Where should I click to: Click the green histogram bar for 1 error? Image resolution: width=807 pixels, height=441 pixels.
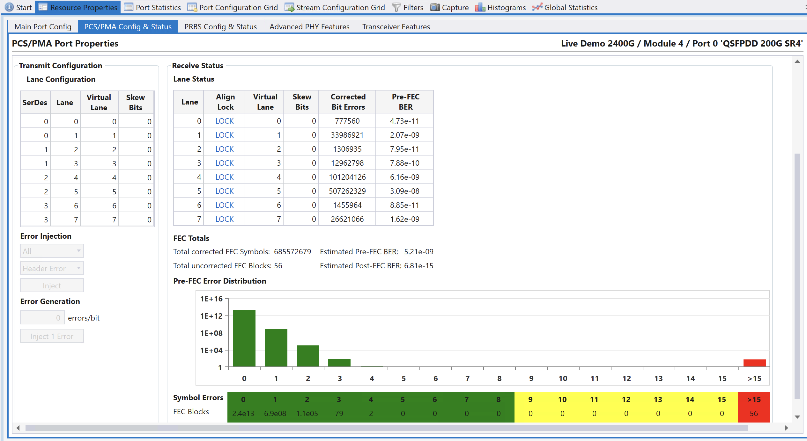tap(276, 347)
